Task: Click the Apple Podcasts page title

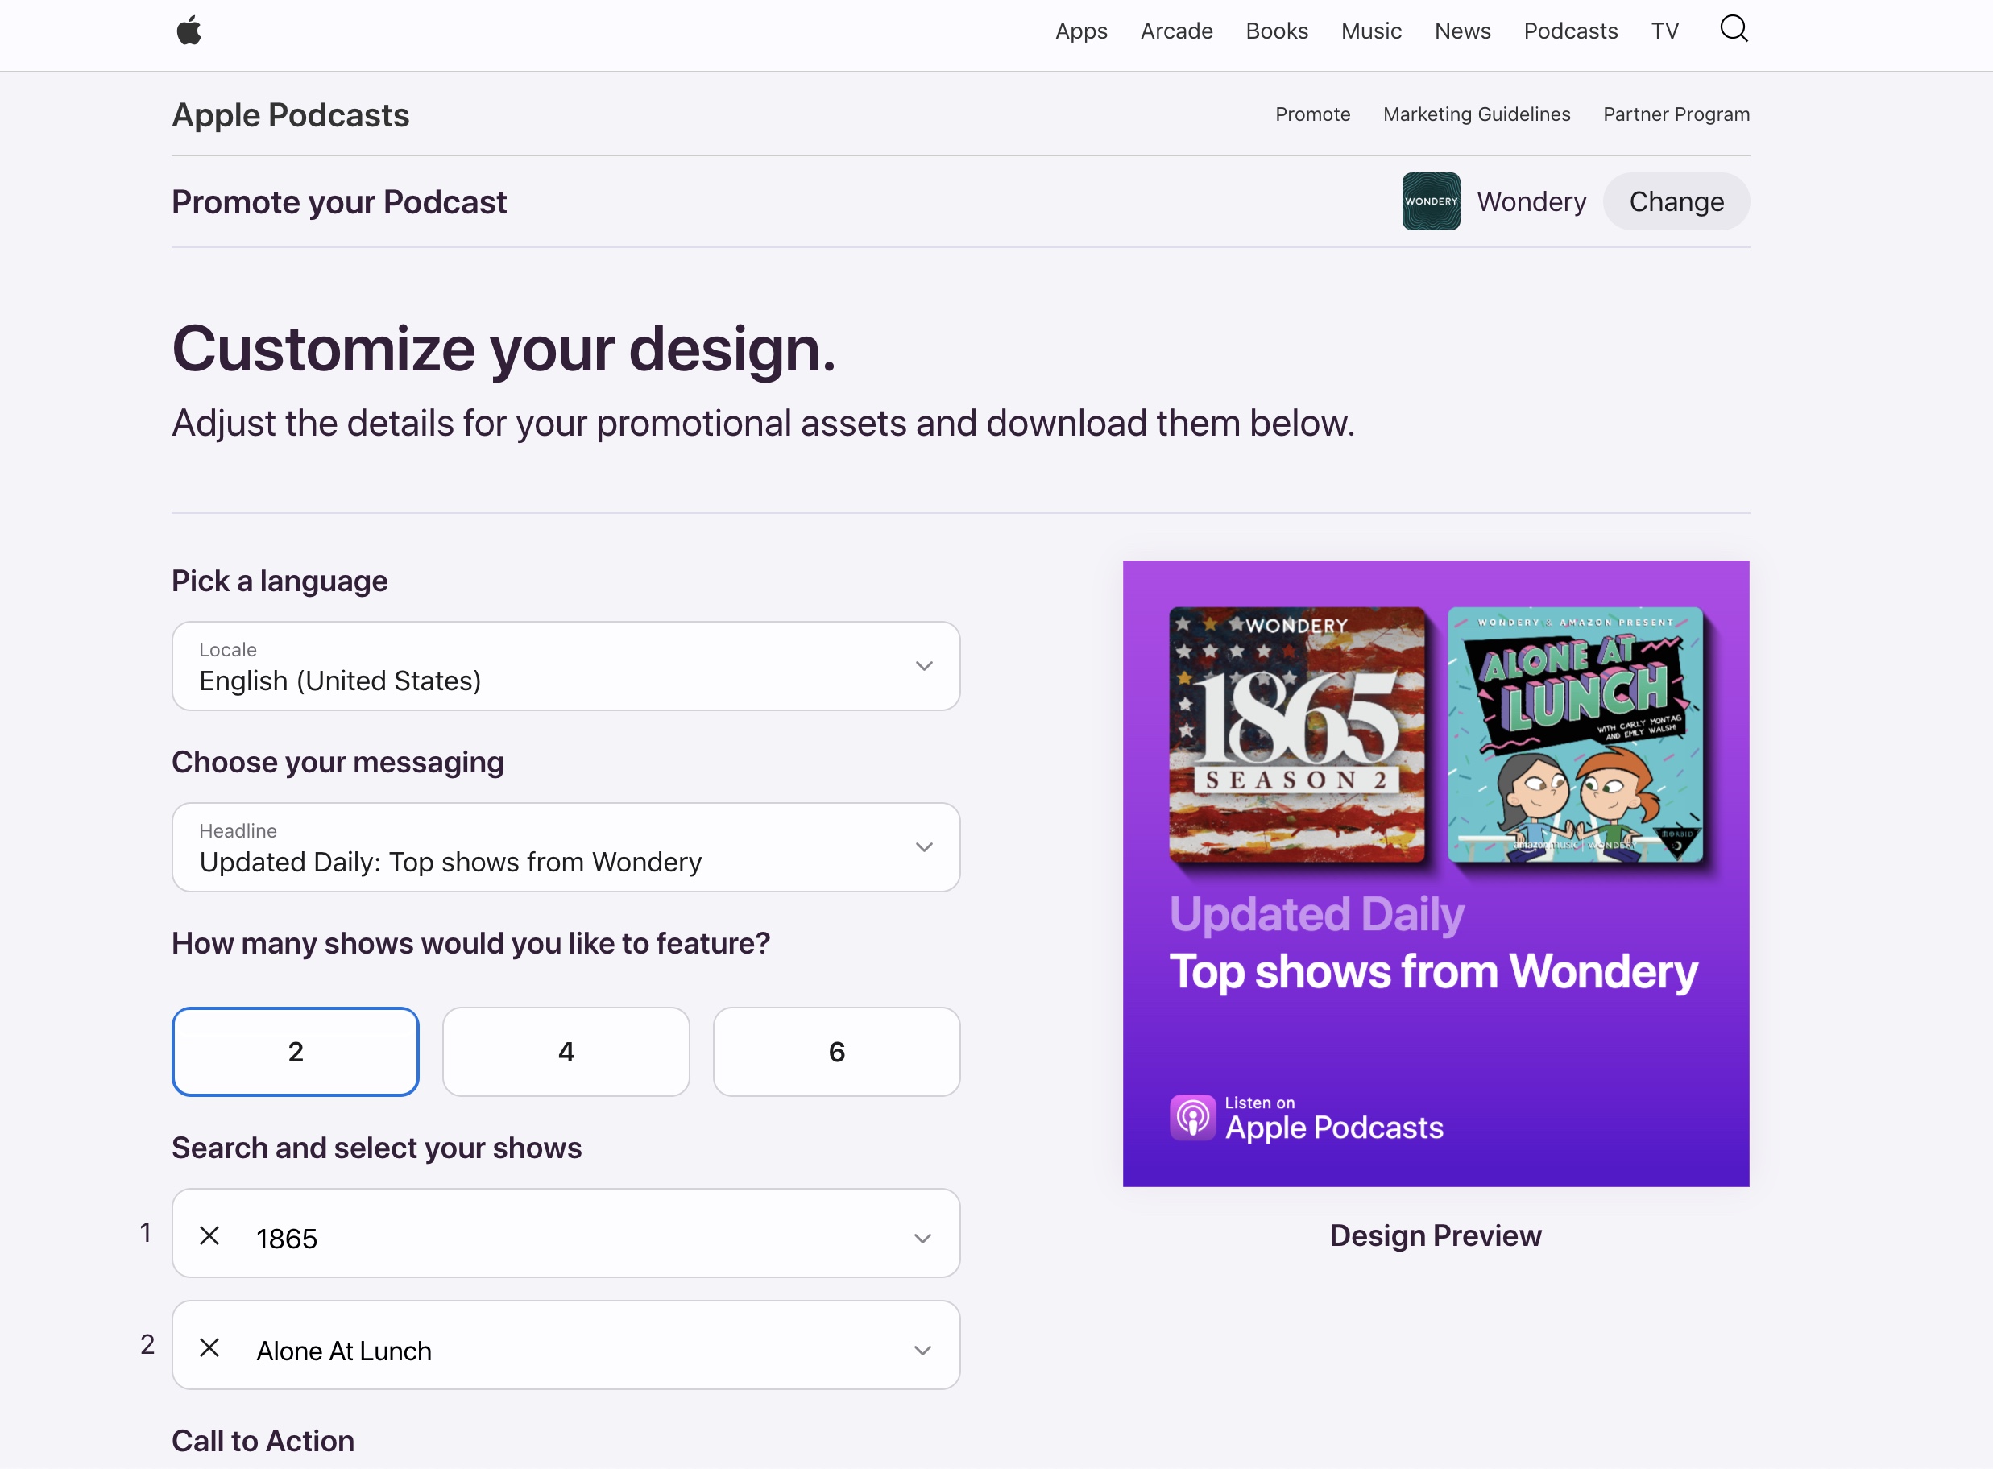Action: tap(291, 114)
